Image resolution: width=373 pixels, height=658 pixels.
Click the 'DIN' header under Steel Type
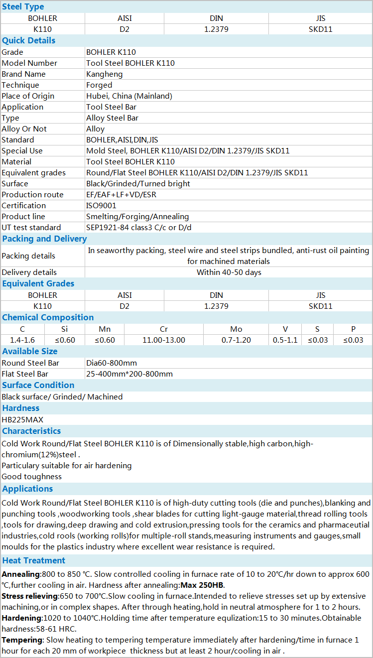pos(216,18)
